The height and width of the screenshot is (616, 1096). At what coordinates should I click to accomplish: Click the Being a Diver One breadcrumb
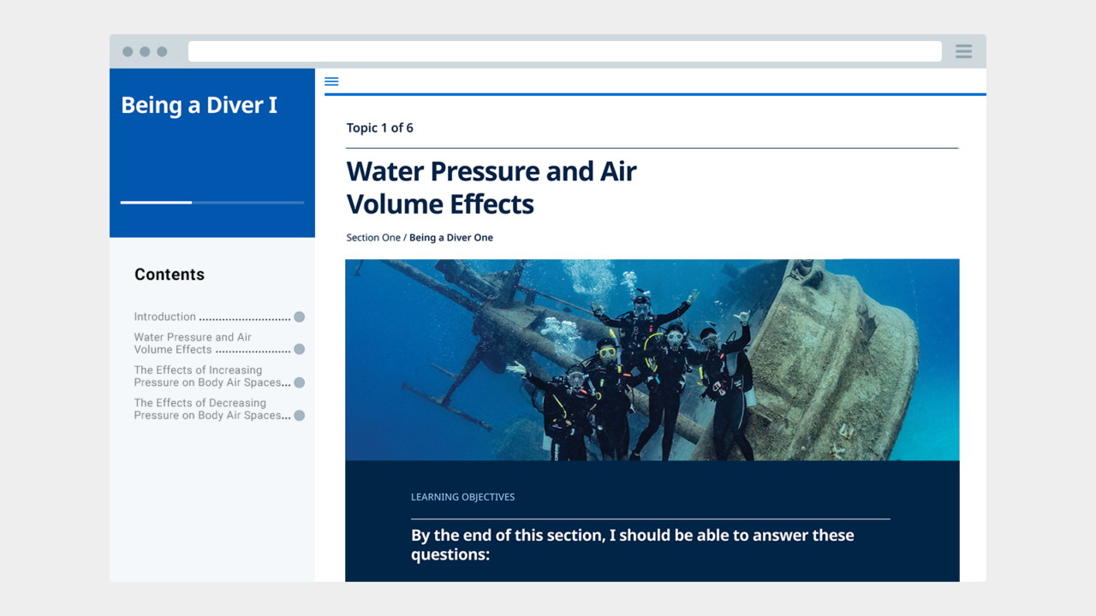pos(451,238)
